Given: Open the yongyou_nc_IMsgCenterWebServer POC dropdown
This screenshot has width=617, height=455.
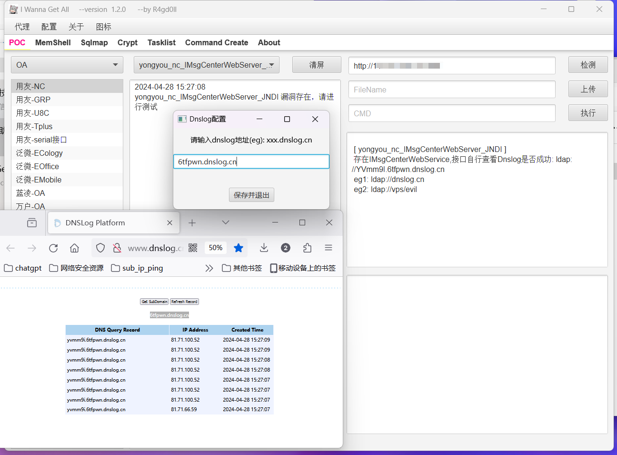Looking at the screenshot, I should point(206,64).
